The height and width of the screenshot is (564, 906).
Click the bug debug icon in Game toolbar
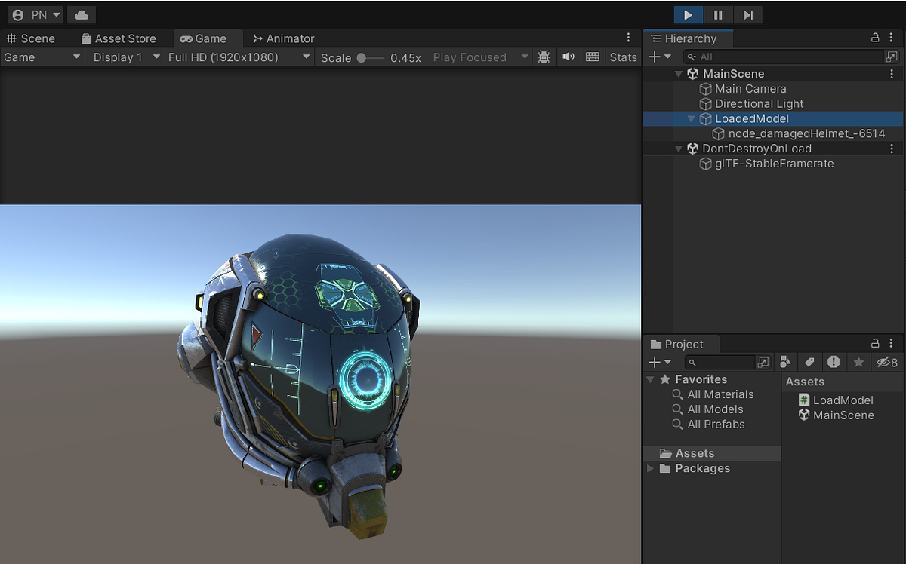pos(544,57)
